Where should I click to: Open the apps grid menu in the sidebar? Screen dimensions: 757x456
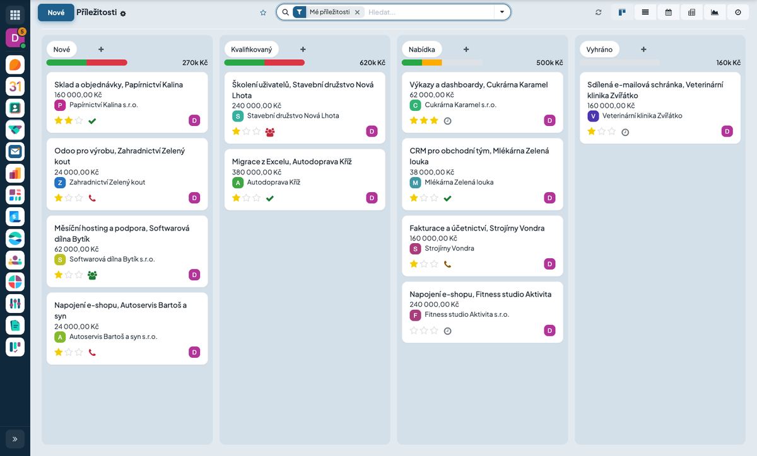pos(15,14)
